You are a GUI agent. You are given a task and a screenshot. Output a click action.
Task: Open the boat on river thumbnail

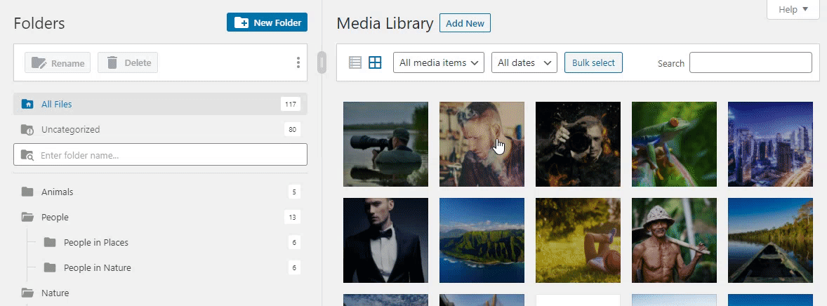771,241
